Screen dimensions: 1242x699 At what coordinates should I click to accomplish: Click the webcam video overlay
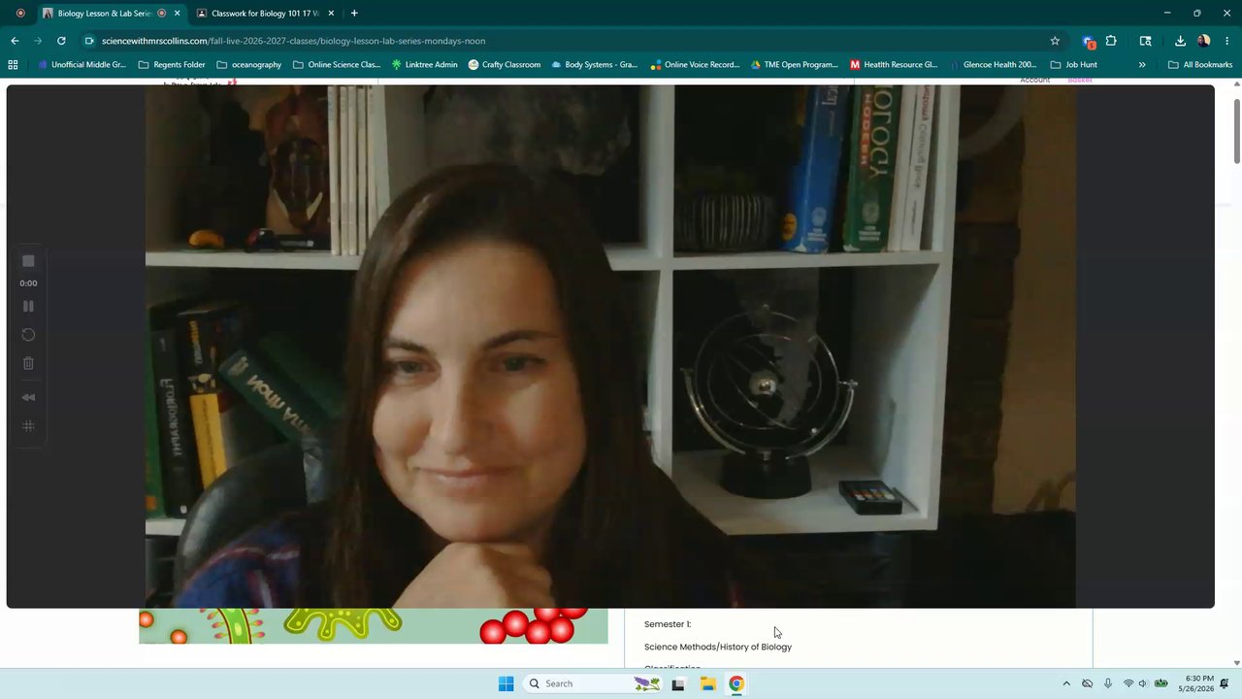click(610, 347)
